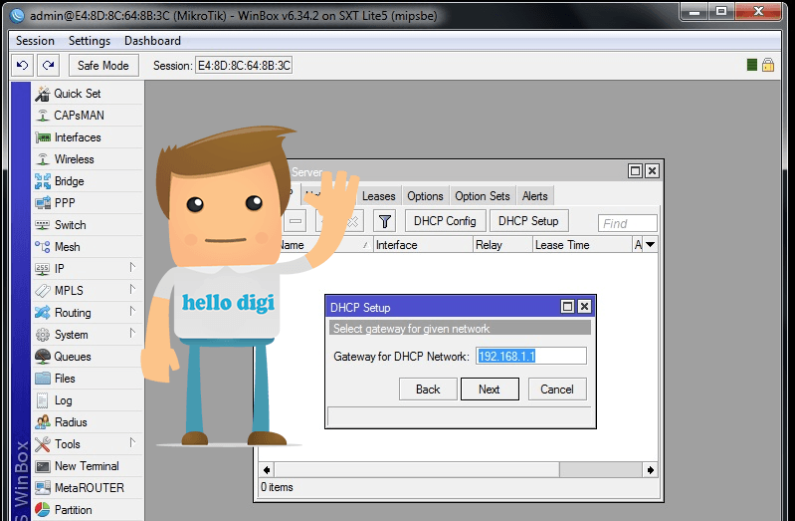Minimize the WinBox window
The width and height of the screenshot is (795, 521).
click(695, 12)
